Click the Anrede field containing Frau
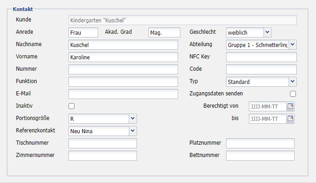 83,32
